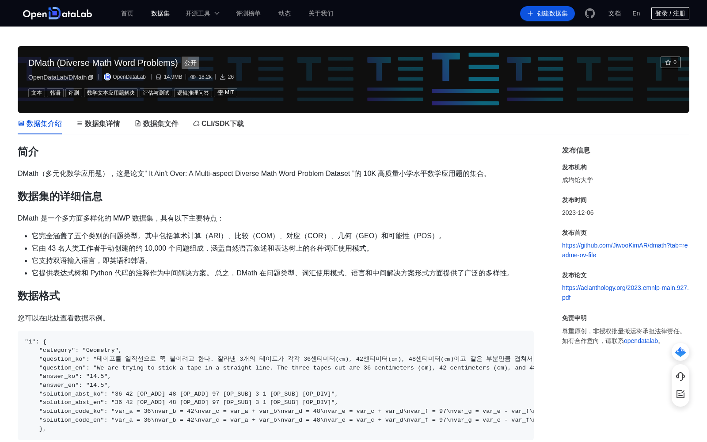
Task: Open the GitHub icon link
Action: coord(590,13)
